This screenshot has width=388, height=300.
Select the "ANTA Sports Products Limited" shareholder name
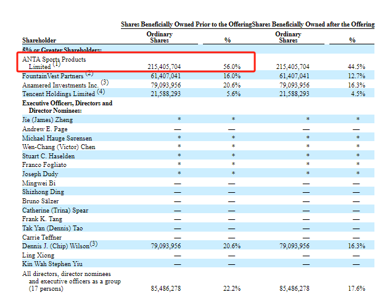[x=54, y=63]
